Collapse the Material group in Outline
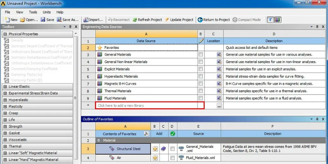 pyautogui.click(x=99, y=140)
